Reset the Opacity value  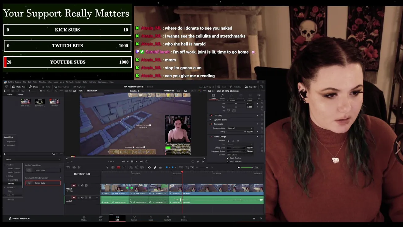[x=262, y=132]
